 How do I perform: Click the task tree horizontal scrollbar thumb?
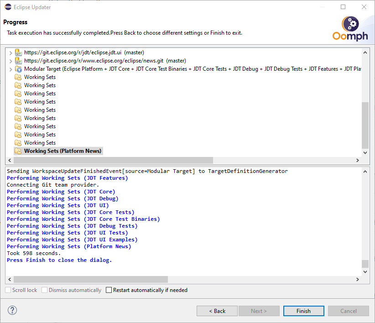coord(113,160)
